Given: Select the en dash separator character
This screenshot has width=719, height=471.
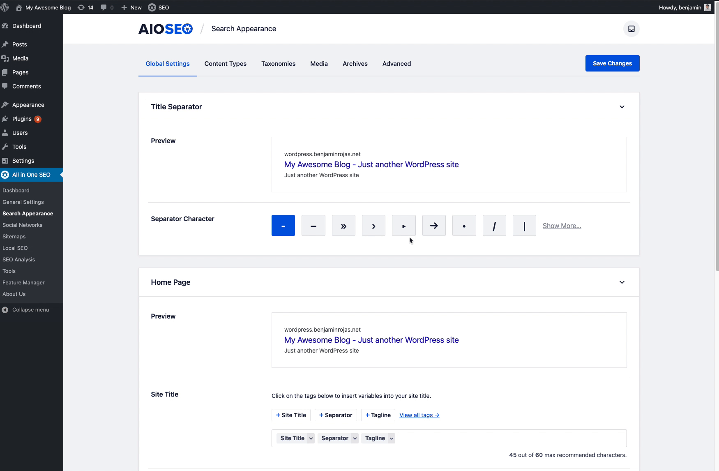Looking at the screenshot, I should [x=313, y=226].
